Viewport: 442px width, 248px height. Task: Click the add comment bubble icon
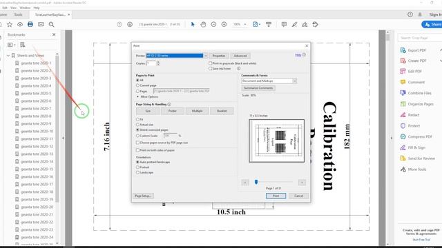(x=284, y=25)
